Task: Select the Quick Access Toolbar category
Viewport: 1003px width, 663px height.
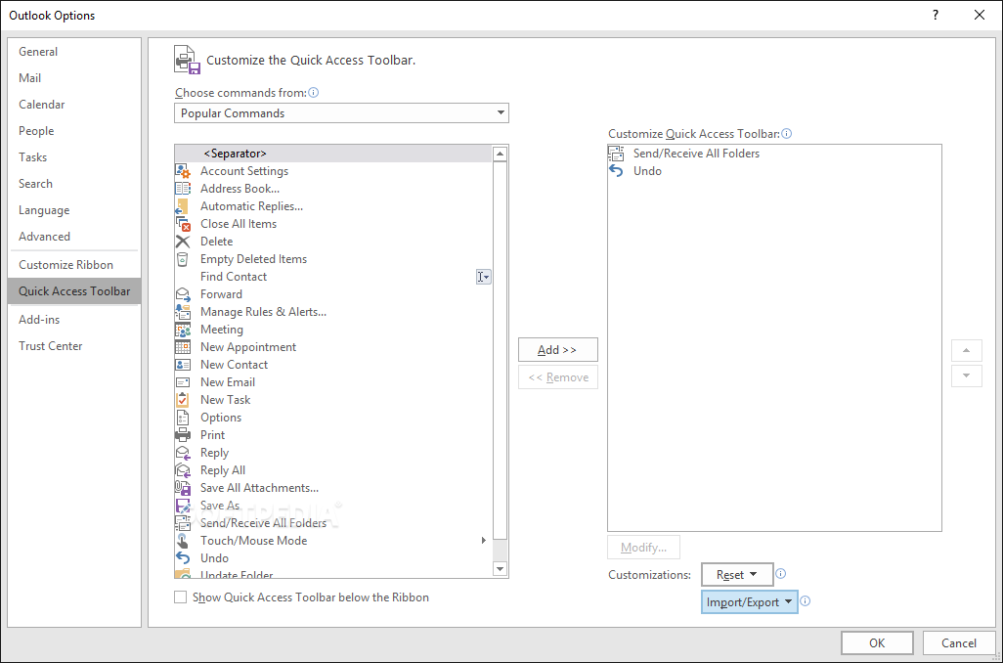Action: (74, 291)
